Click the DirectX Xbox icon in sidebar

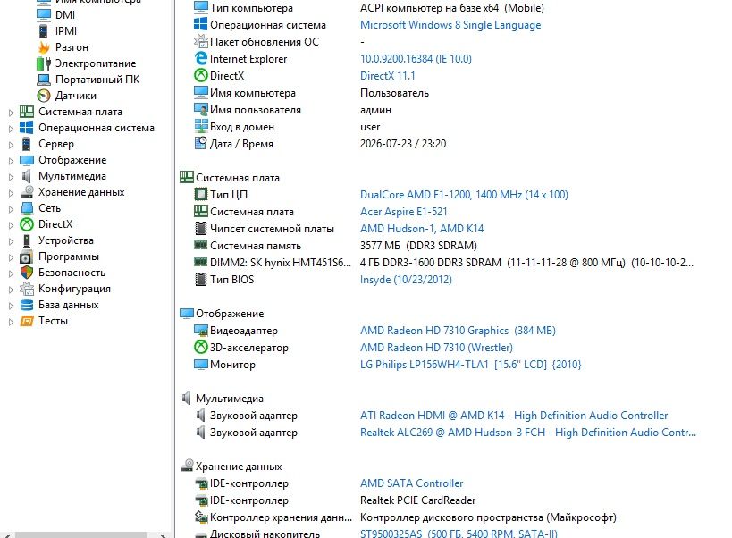click(x=27, y=224)
